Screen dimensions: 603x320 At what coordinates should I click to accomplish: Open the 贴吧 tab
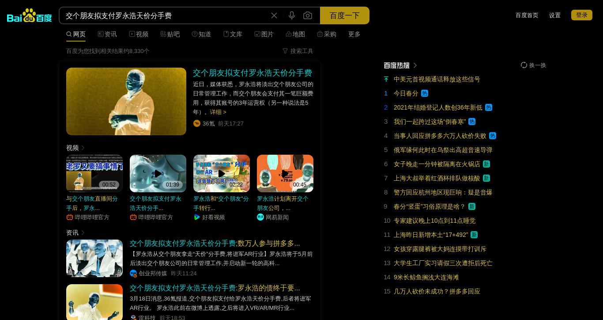(x=170, y=34)
